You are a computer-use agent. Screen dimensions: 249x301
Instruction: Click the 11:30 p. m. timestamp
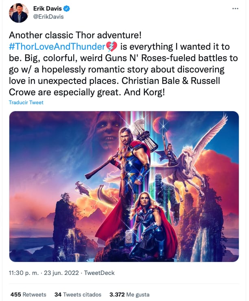click(x=22, y=273)
